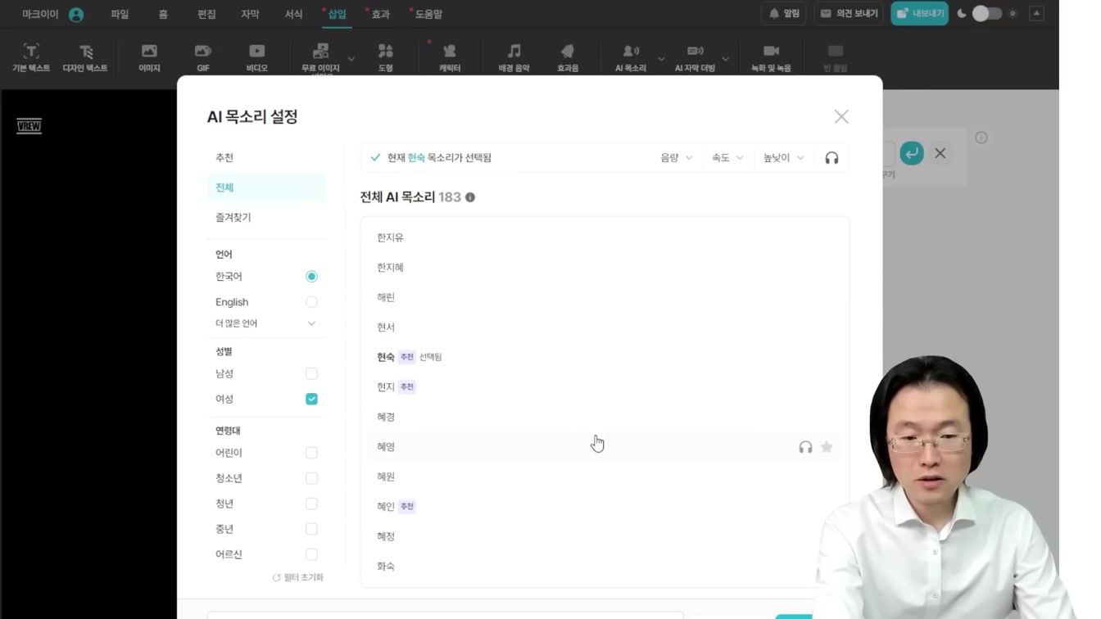Open the 홈 menu

coord(163,14)
